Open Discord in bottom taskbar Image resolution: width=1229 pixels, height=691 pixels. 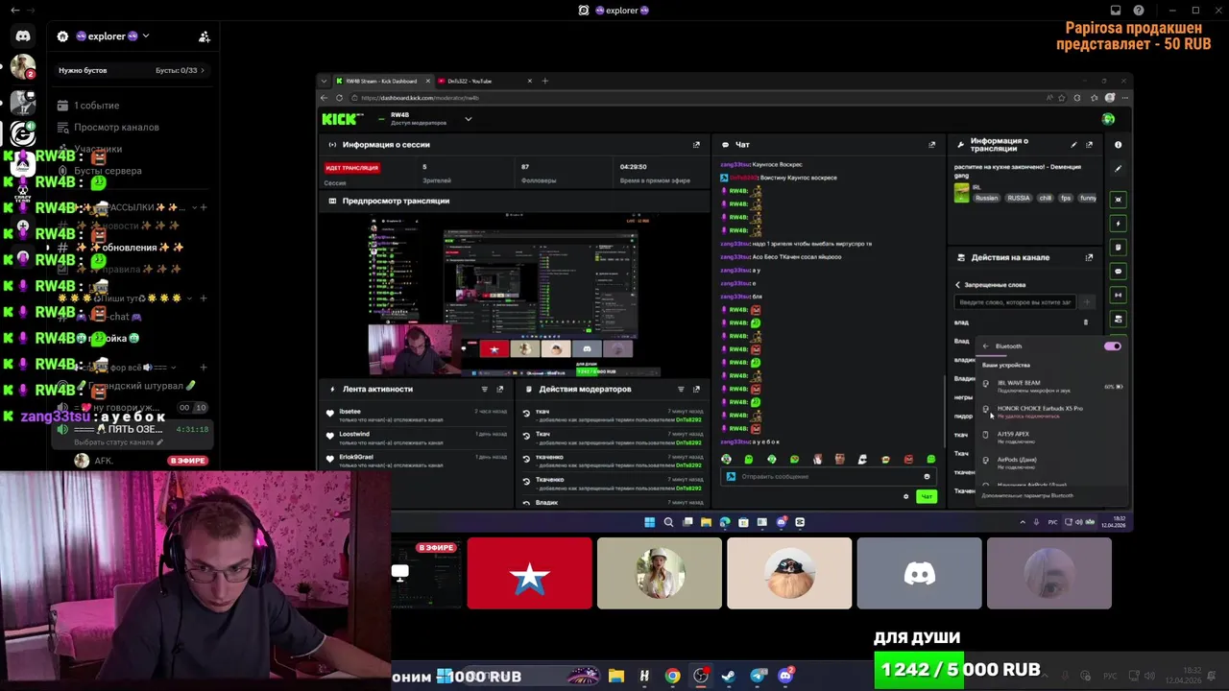[x=786, y=676]
